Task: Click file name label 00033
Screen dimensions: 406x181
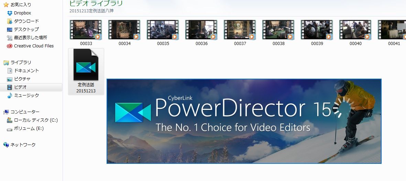Action: pyautogui.click(x=86, y=44)
